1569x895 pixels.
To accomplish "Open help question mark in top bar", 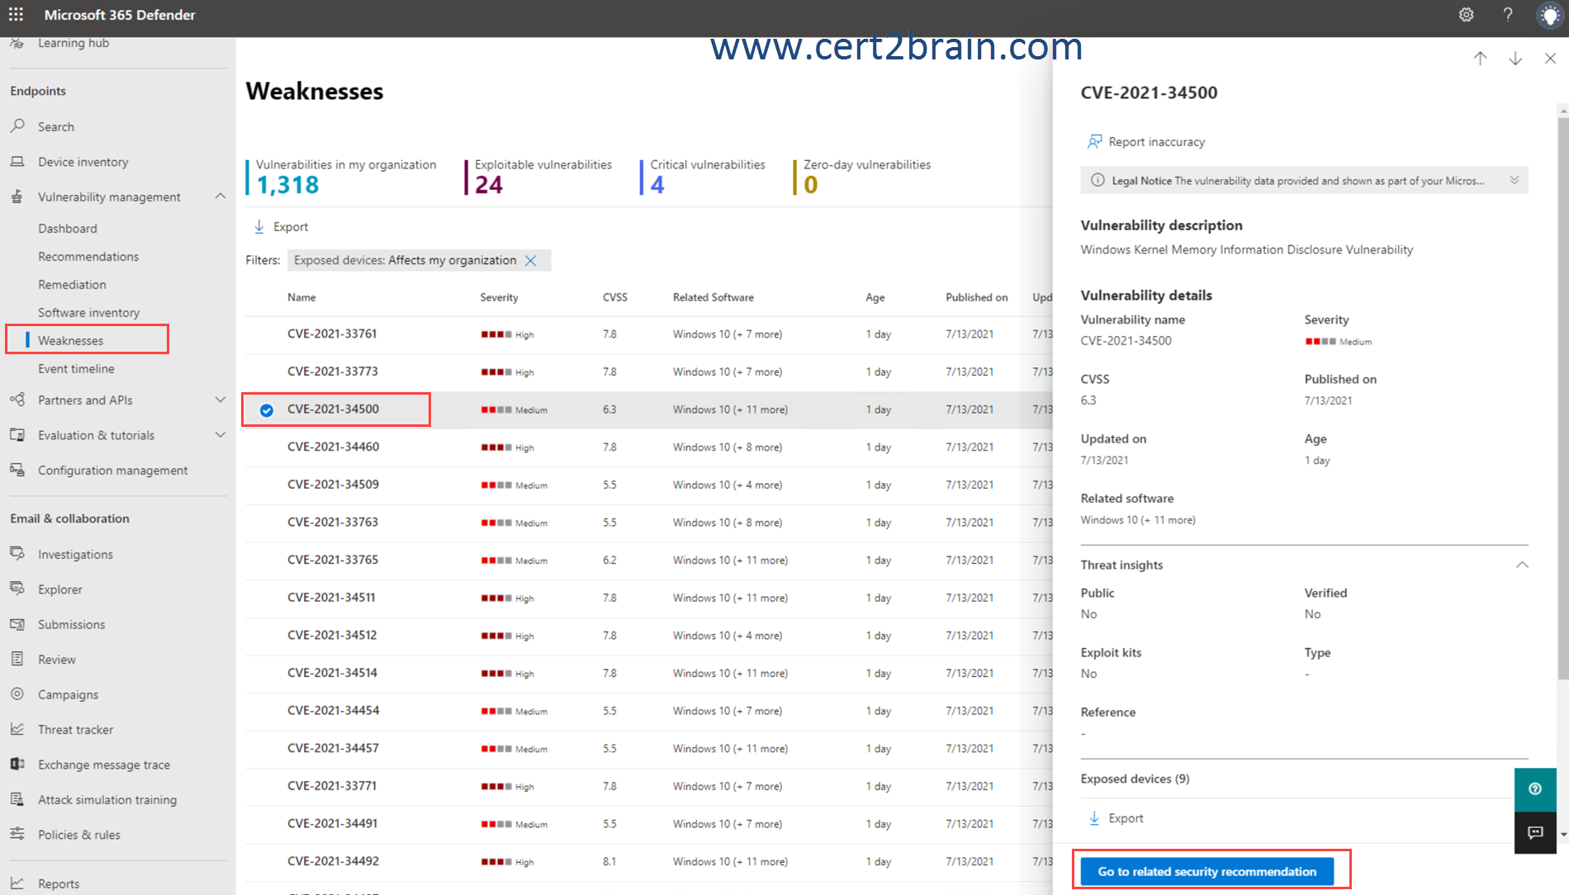I will 1508,15.
